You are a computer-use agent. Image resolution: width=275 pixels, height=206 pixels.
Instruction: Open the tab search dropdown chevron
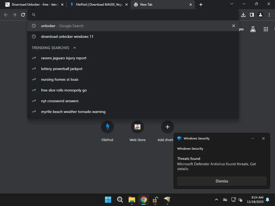pos(232,4)
